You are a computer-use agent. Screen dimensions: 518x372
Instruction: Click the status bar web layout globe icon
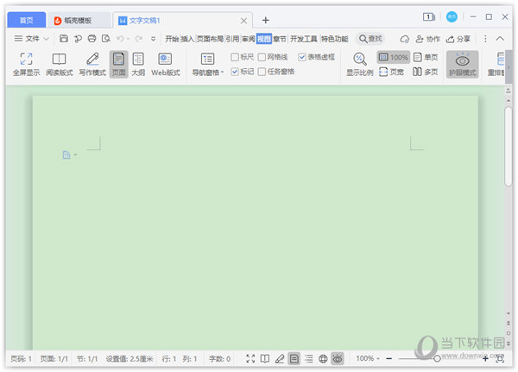pyautogui.click(x=323, y=358)
